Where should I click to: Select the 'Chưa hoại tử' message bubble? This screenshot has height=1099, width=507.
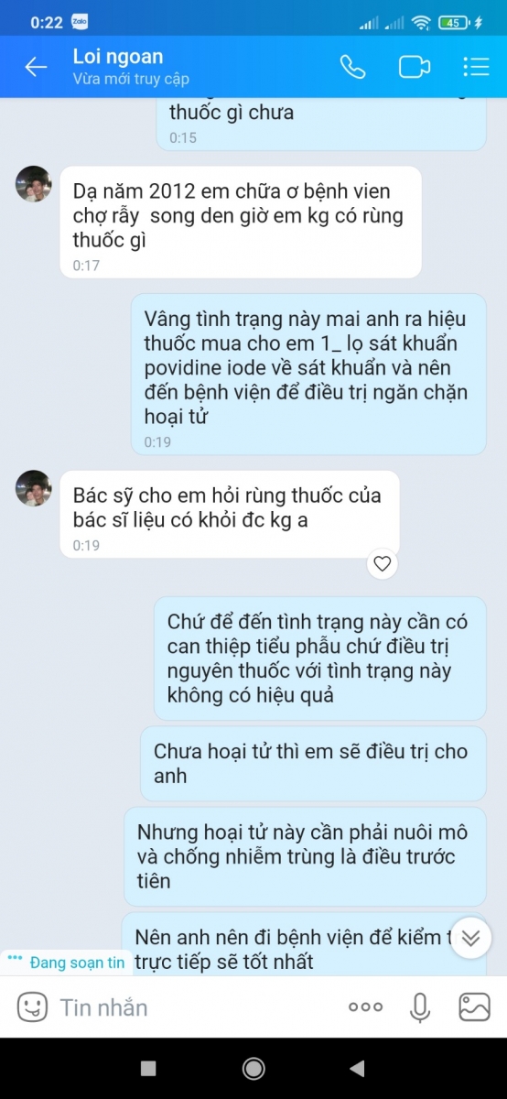tap(313, 763)
